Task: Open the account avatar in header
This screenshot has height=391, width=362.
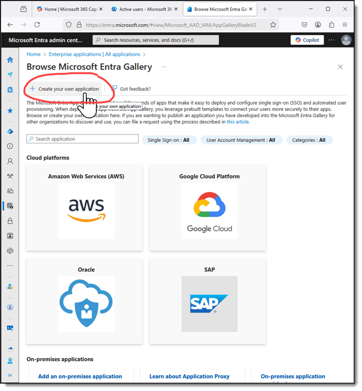Action: [346, 40]
